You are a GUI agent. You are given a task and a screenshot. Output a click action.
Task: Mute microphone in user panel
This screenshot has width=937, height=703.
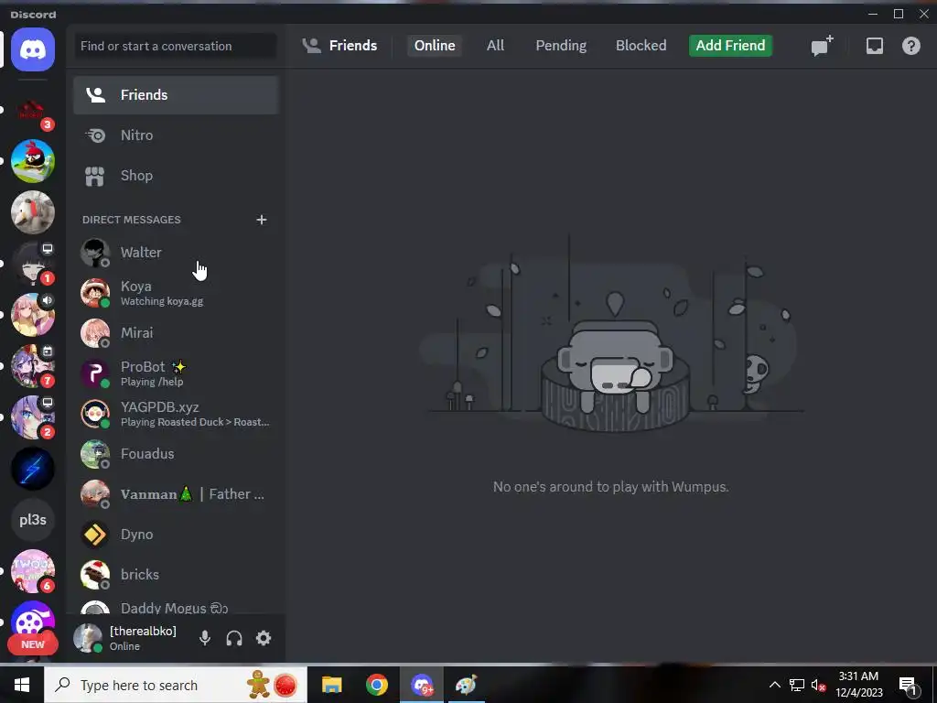coord(205,638)
